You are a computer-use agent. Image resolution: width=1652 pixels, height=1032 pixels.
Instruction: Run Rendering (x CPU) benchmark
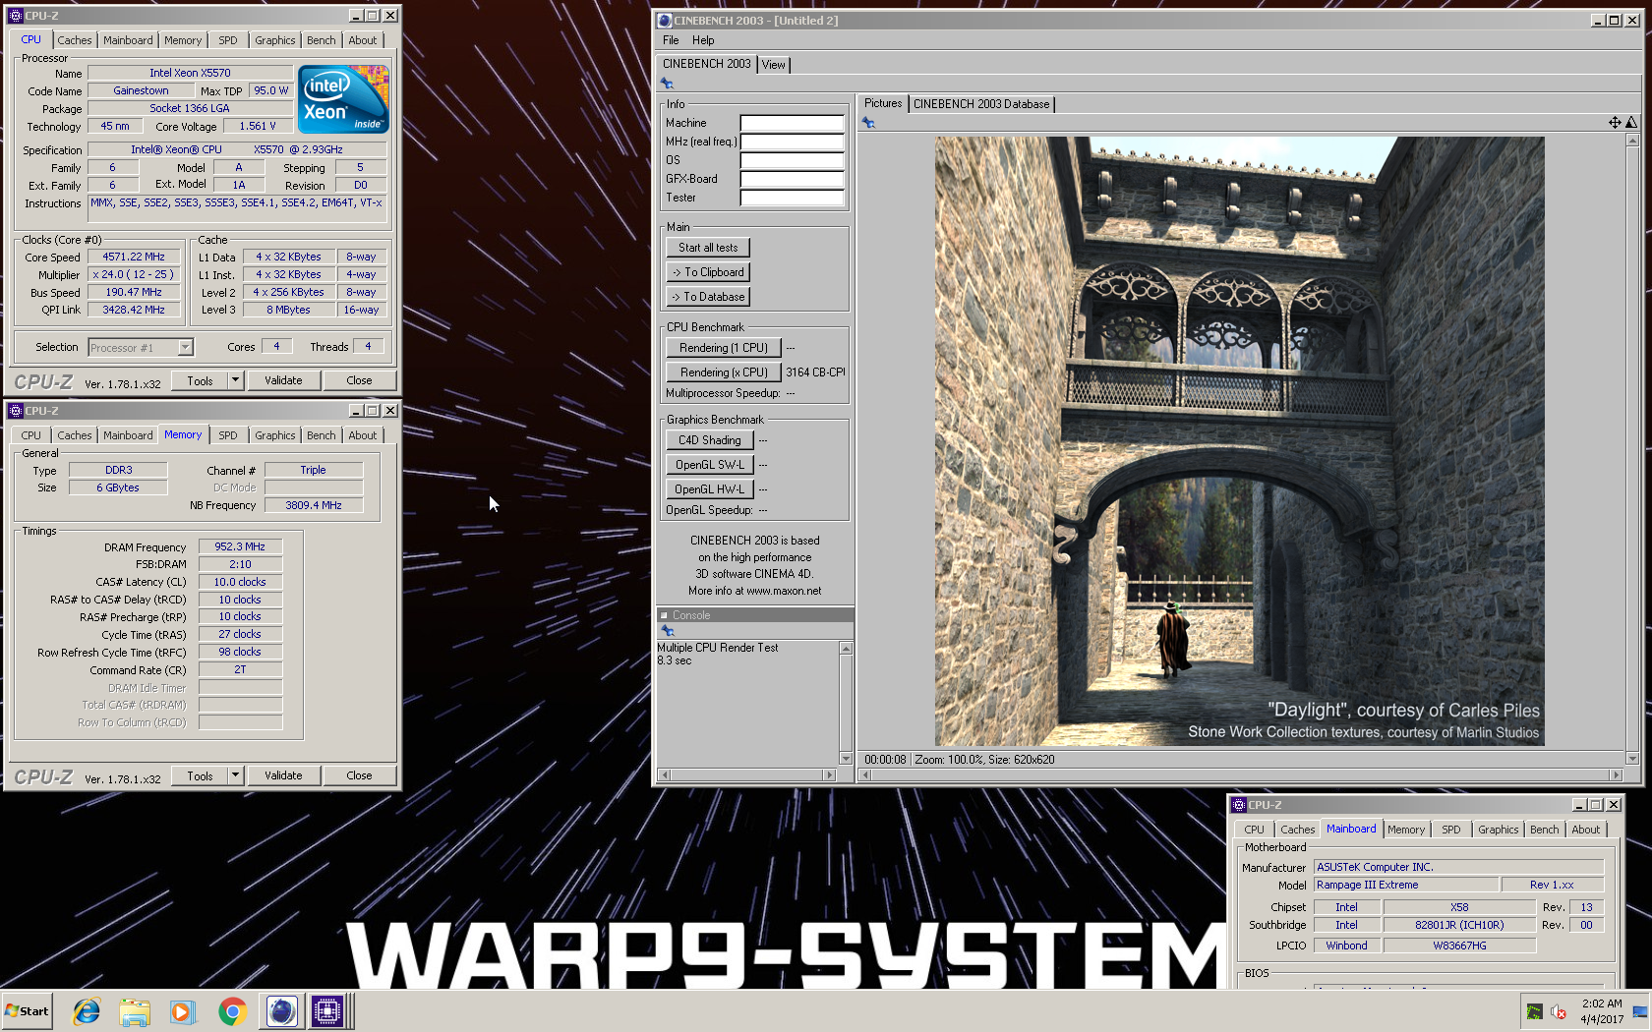pyautogui.click(x=723, y=373)
